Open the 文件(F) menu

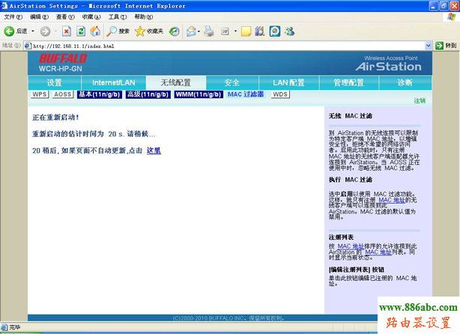13,16
